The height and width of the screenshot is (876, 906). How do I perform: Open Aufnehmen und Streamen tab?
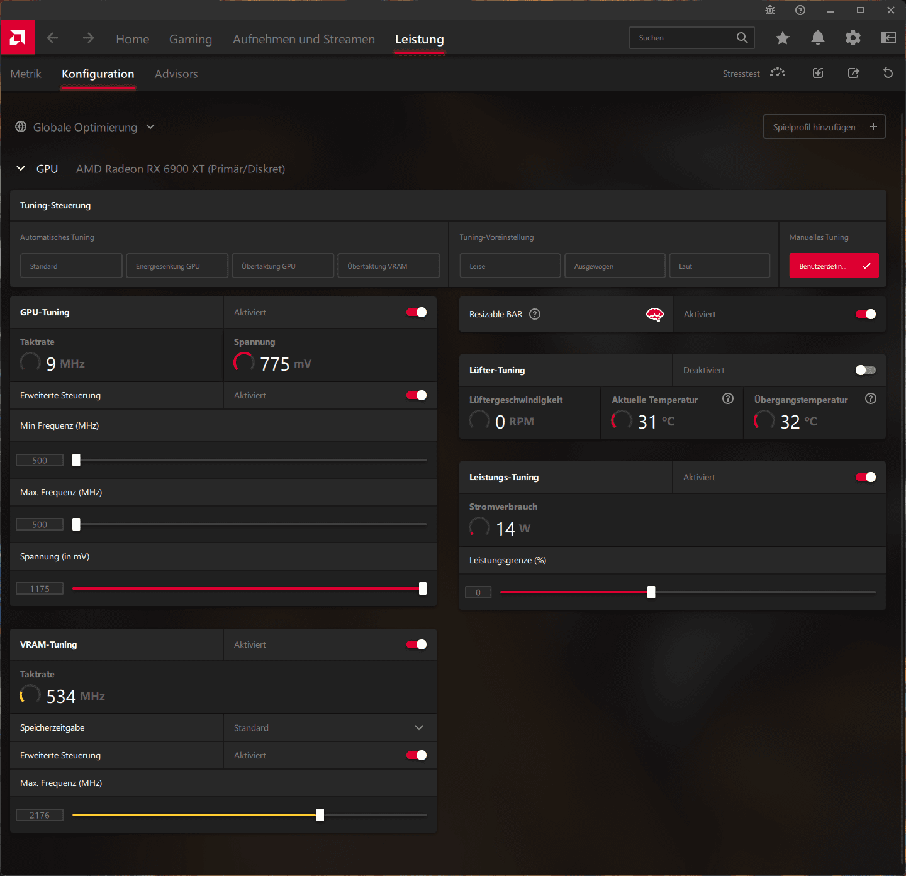[304, 39]
